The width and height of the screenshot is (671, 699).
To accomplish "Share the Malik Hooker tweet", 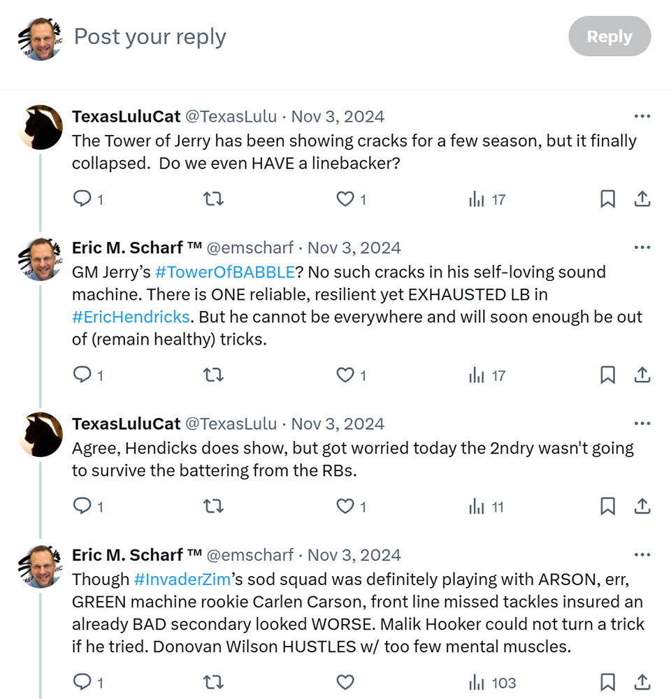I will click(642, 682).
